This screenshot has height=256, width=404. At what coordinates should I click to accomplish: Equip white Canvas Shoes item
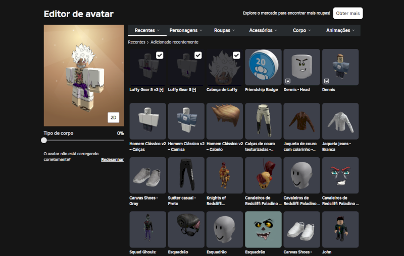tap(301, 229)
